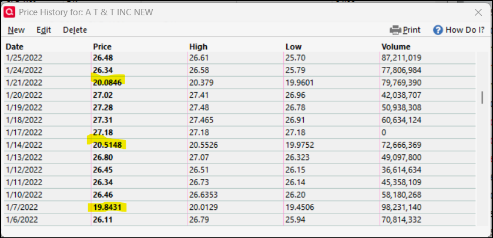
Task: Select the 1/12/2022 date row
Action: (x=240, y=170)
